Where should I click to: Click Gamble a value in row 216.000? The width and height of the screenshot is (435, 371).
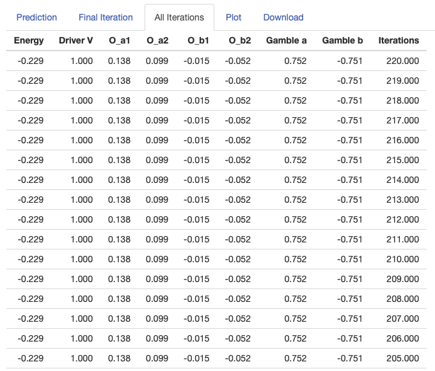[x=296, y=140]
